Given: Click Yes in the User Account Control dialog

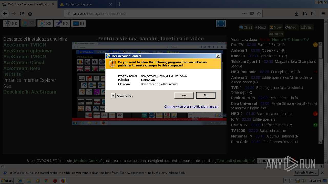Looking at the screenshot, I should point(184,95).
